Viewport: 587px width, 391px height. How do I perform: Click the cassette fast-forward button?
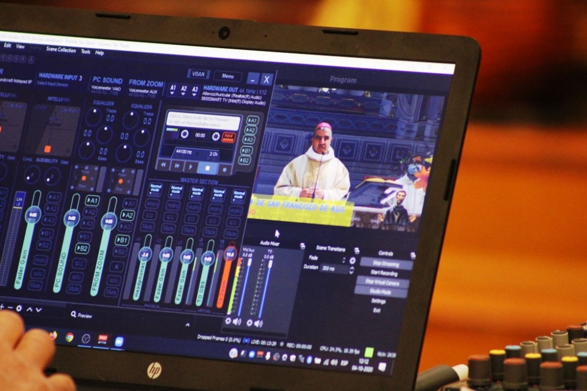pos(177,166)
